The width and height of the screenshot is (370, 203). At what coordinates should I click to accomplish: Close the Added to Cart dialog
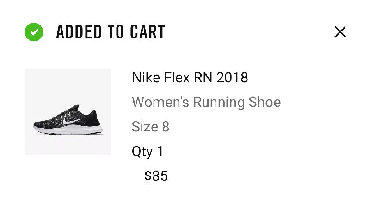tap(340, 32)
